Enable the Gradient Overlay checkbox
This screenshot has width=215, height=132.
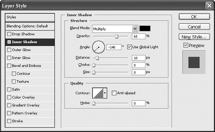[x=9, y=105]
